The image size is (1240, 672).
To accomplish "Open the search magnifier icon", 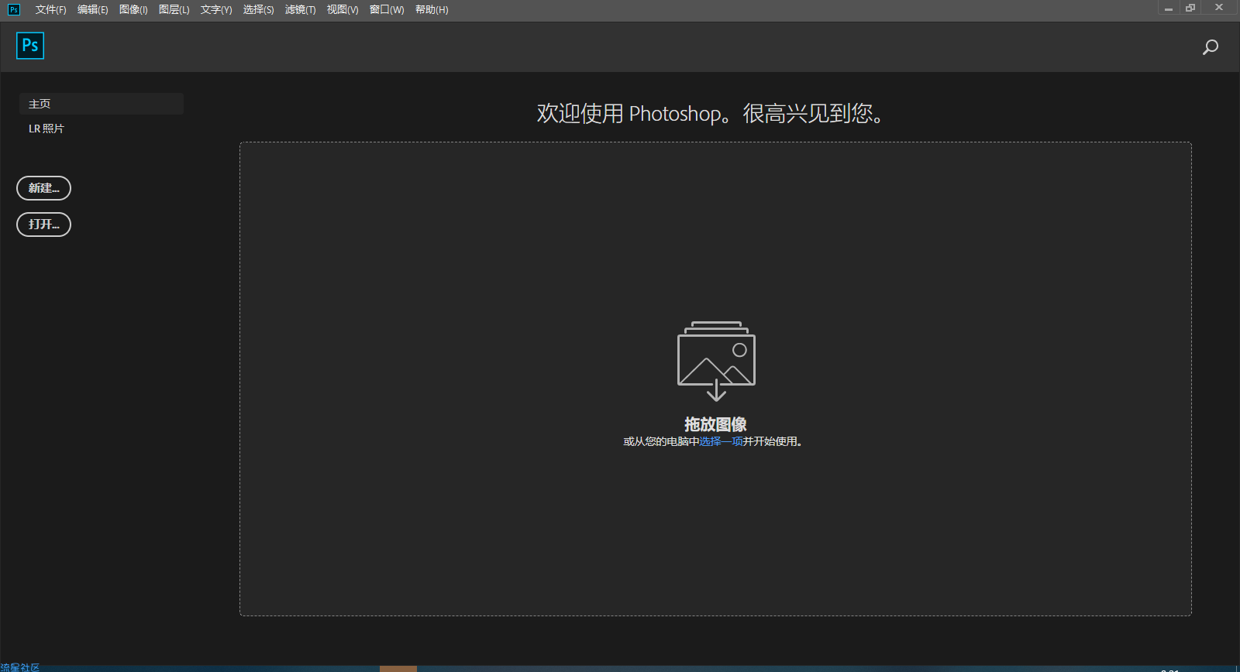I will coord(1210,47).
